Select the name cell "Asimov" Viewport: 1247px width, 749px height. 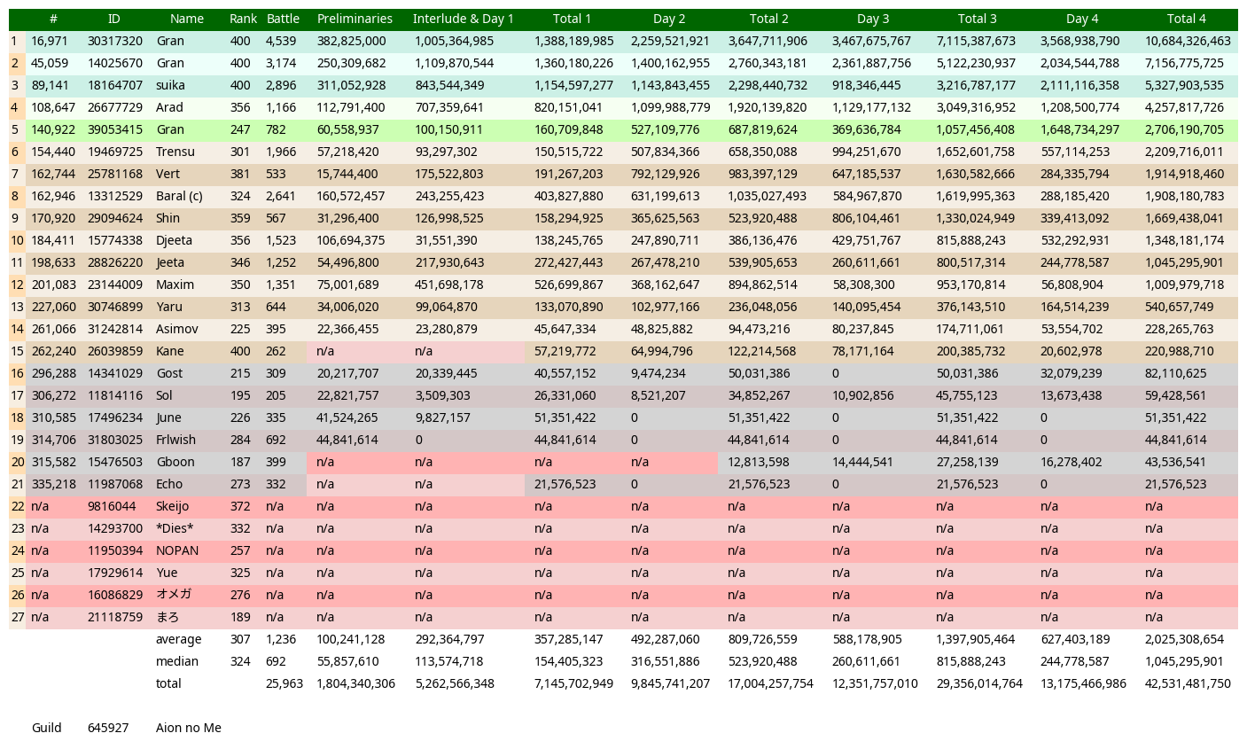click(176, 329)
